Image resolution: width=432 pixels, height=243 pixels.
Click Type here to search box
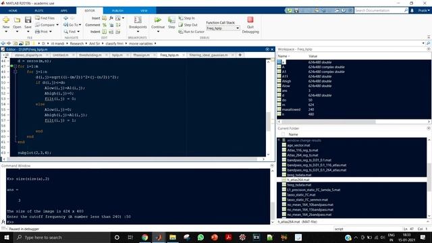coord(62,237)
